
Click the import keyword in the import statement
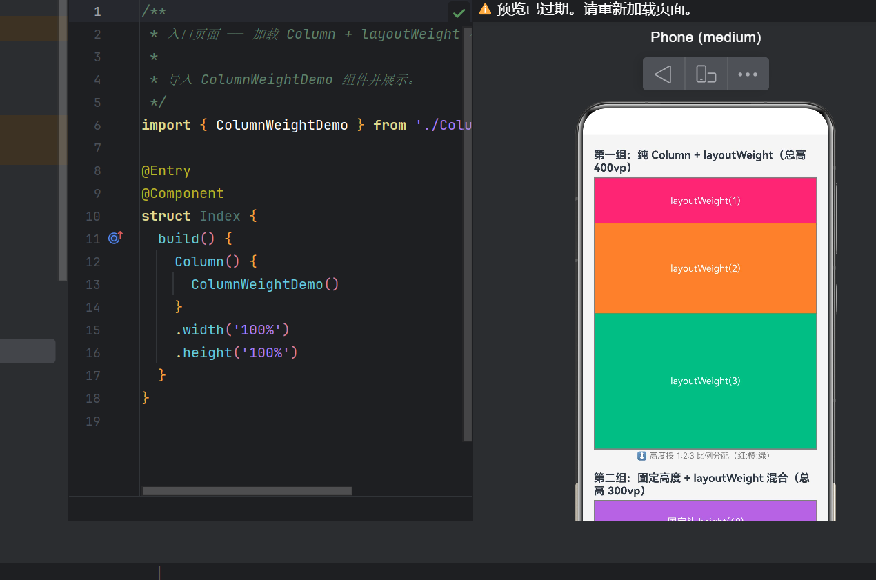(x=166, y=125)
